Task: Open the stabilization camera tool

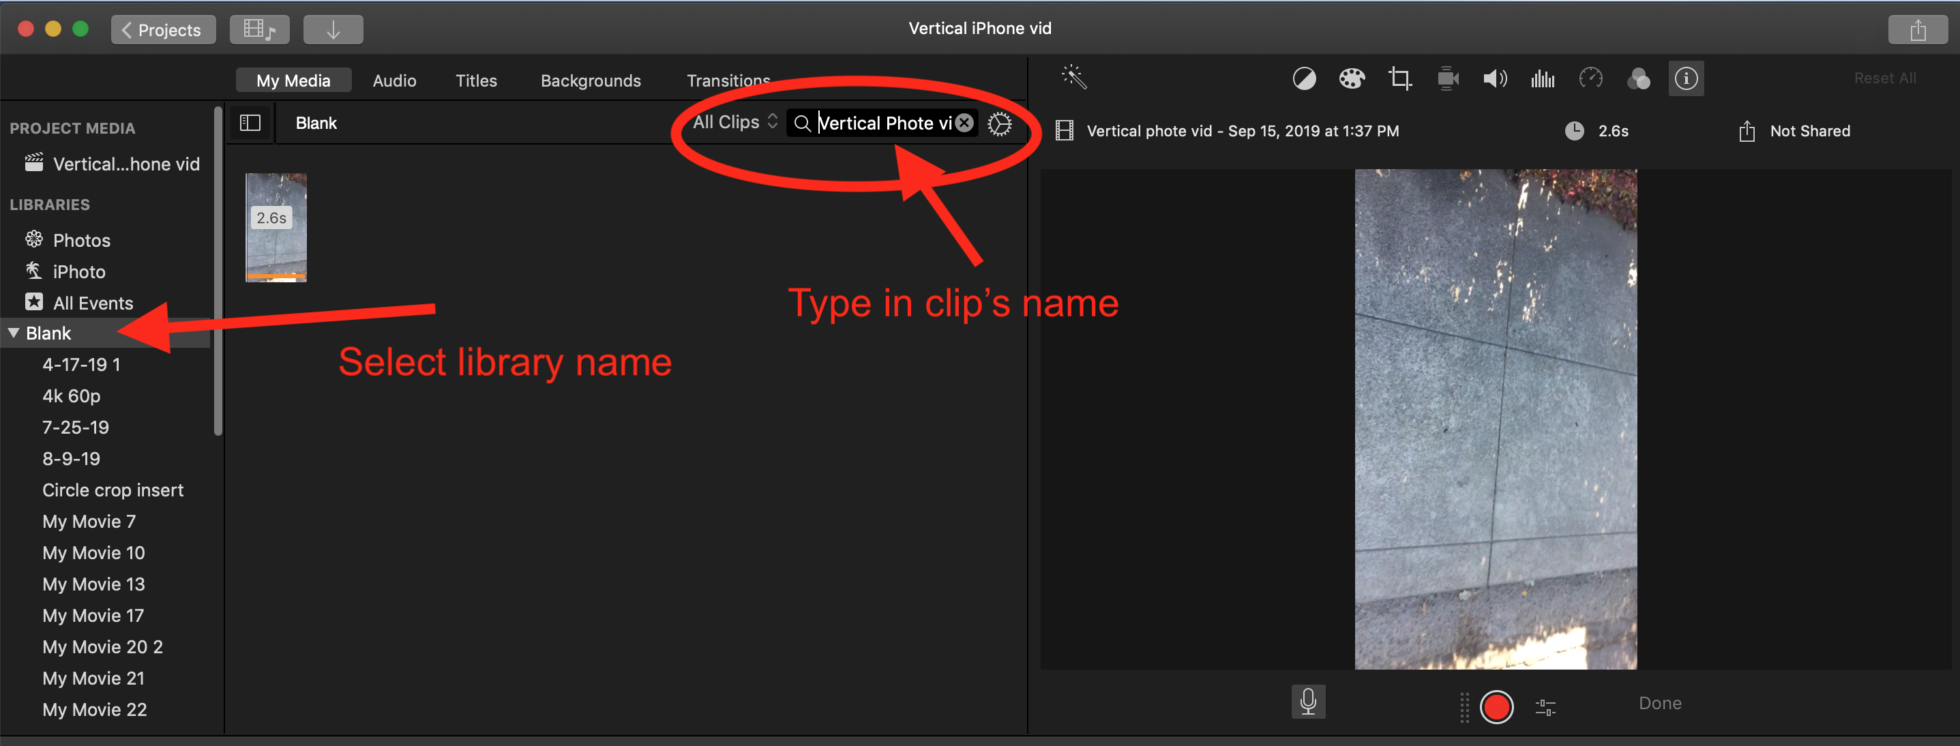Action: pyautogui.click(x=1447, y=78)
